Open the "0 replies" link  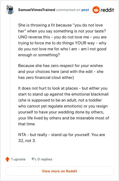point(45,159)
